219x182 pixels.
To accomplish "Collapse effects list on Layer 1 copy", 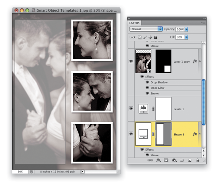I will point(200,61).
